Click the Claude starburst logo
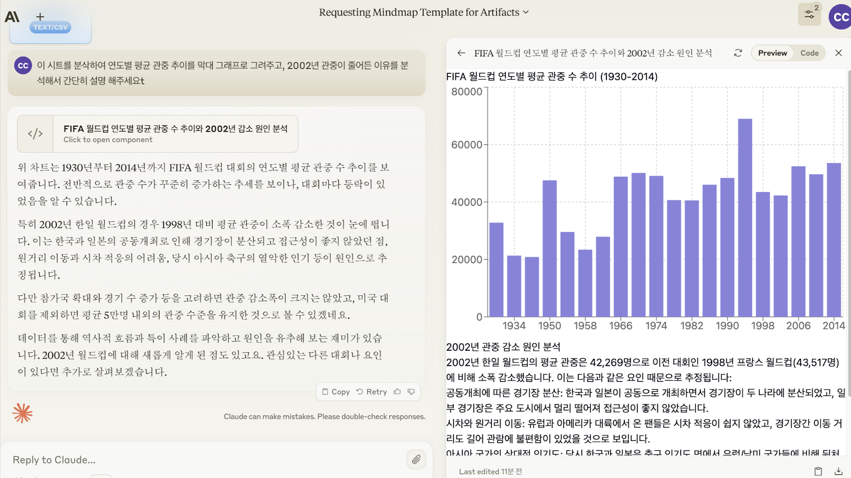851x478 pixels. pyautogui.click(x=22, y=413)
